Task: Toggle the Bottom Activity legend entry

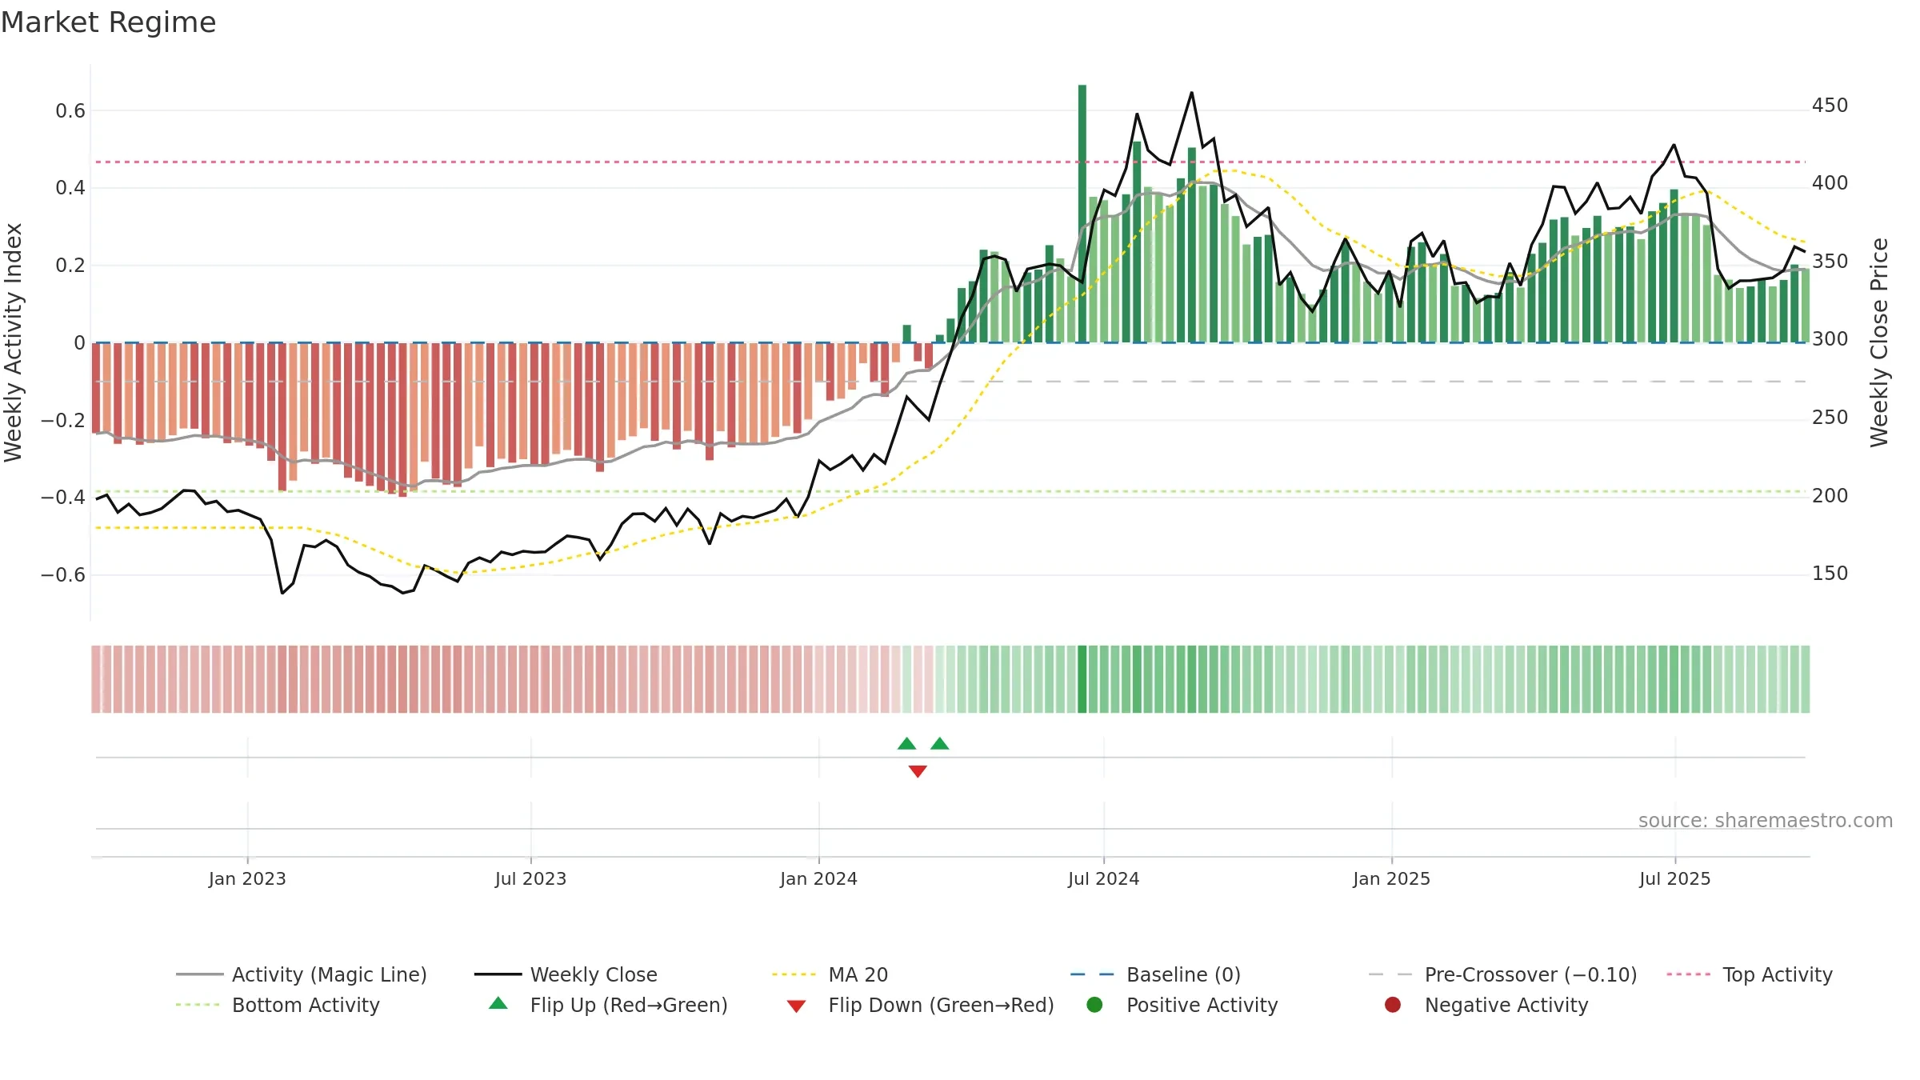Action: pos(278,1005)
